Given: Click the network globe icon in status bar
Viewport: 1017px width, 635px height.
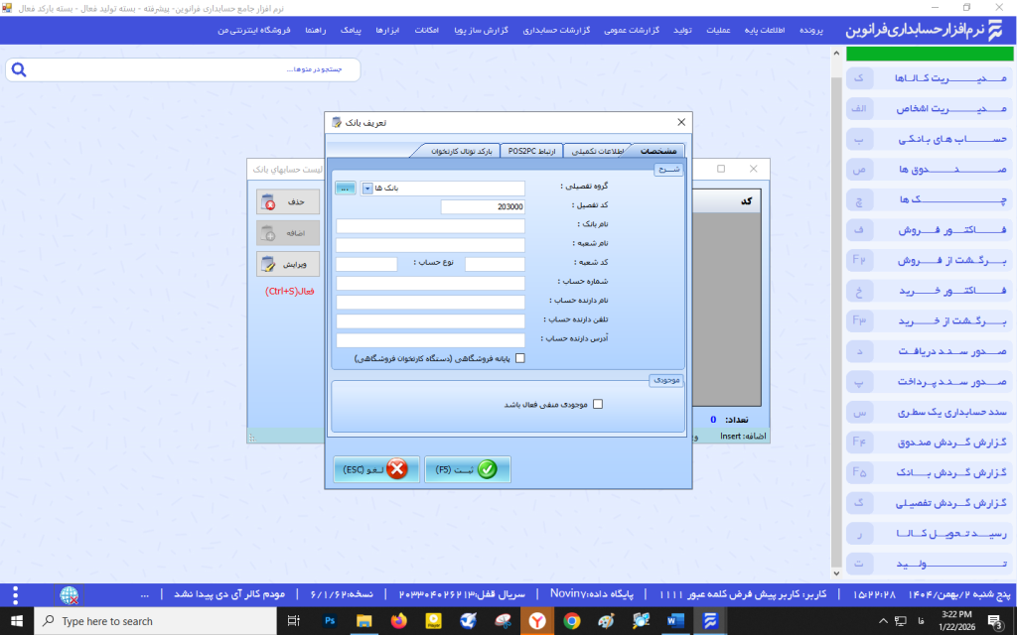Looking at the screenshot, I should [x=70, y=594].
